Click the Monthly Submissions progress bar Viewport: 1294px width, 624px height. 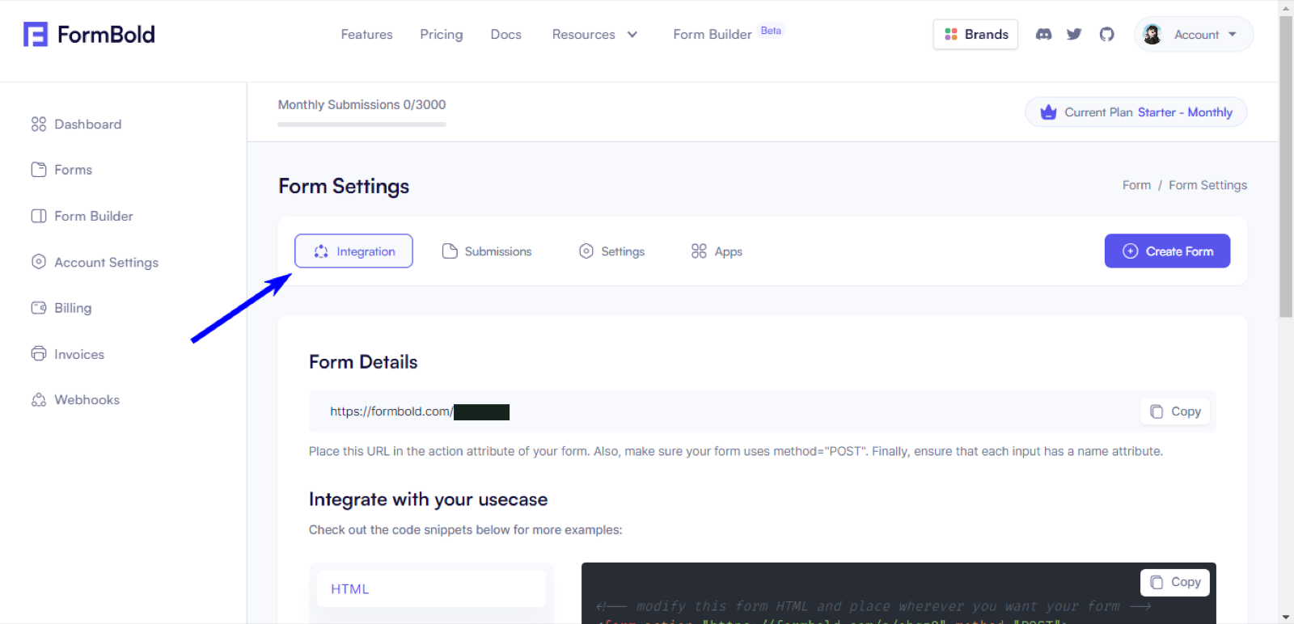[x=362, y=124]
